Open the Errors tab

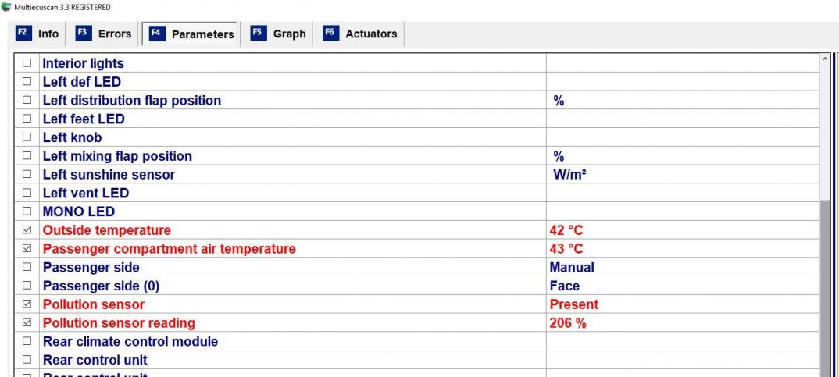tap(103, 34)
